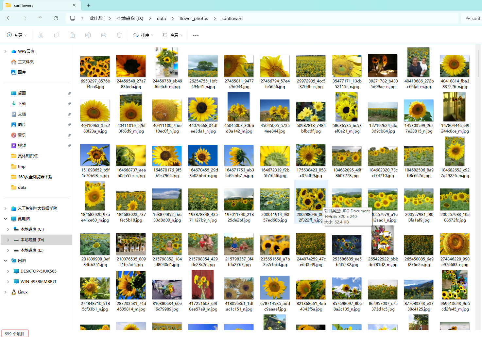The width and height of the screenshot is (482, 337).
Task: Click the Paste clipboard icon
Action: [72, 35]
